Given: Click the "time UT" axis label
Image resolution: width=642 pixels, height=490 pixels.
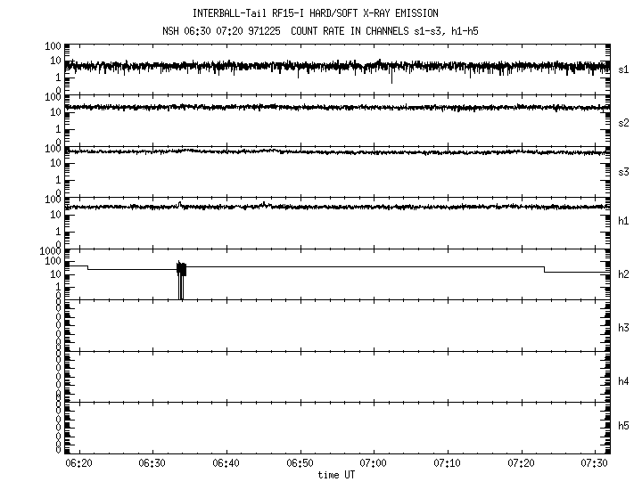Looking at the screenshot, I should click(336, 476).
